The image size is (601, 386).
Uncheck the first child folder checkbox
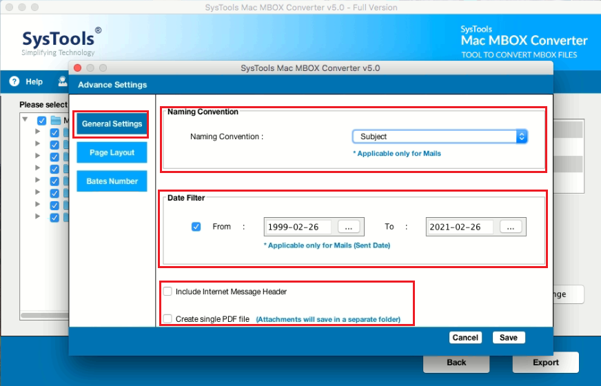point(54,132)
